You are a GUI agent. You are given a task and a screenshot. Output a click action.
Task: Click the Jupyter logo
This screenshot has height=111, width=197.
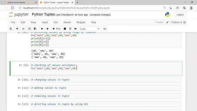(x=19, y=14)
